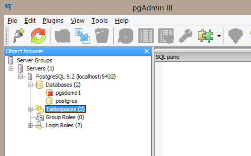
Task: Open the File menu
Action: pyautogui.click(x=12, y=21)
